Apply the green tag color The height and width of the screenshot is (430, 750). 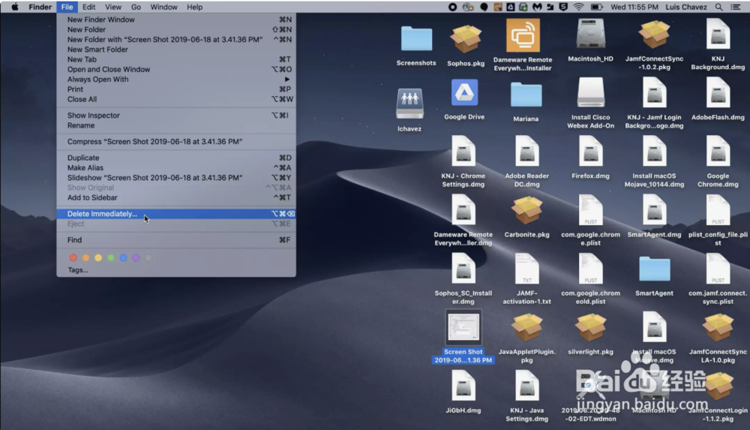coord(110,257)
